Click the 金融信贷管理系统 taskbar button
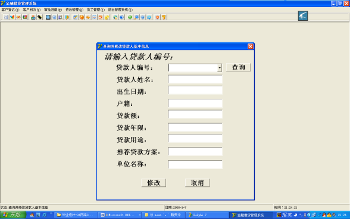This screenshot has width=350, height=219. (251, 215)
